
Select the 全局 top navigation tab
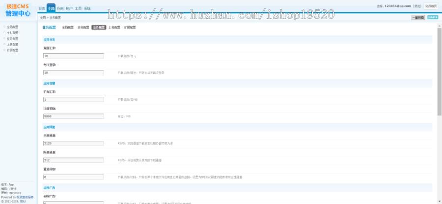[51, 8]
